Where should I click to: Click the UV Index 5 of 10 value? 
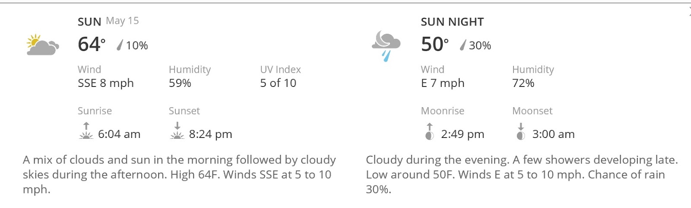pos(278,83)
